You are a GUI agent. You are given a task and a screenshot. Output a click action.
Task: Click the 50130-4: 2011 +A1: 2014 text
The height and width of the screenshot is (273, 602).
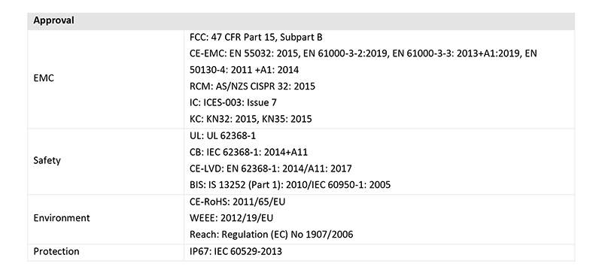(244, 70)
